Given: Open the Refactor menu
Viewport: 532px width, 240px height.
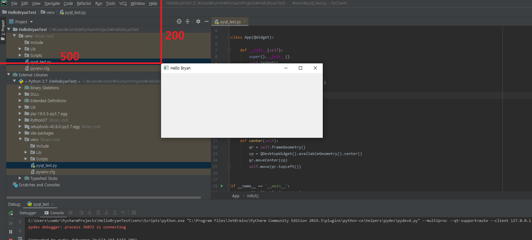Looking at the screenshot, I should point(84,4).
